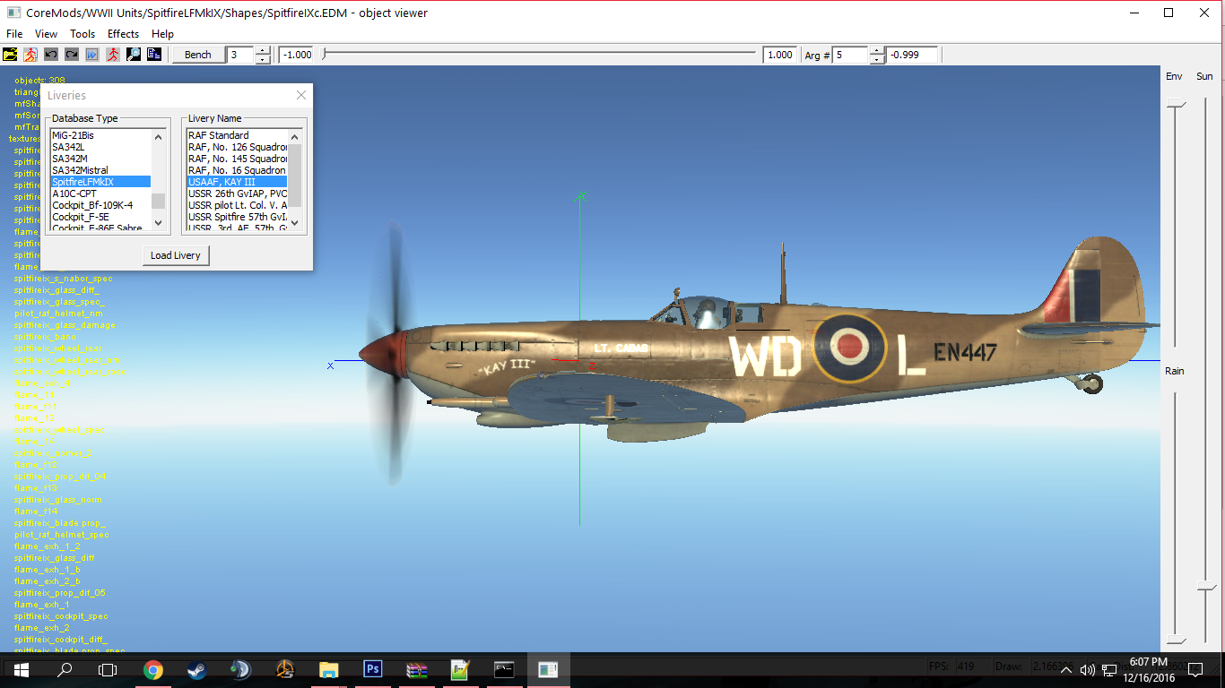Click the magnifying glass toolbar icon
The width and height of the screenshot is (1225, 688).
(134, 55)
